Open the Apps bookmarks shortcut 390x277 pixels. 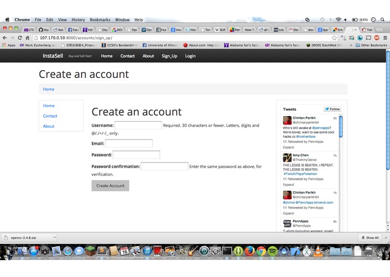[x=9, y=45]
